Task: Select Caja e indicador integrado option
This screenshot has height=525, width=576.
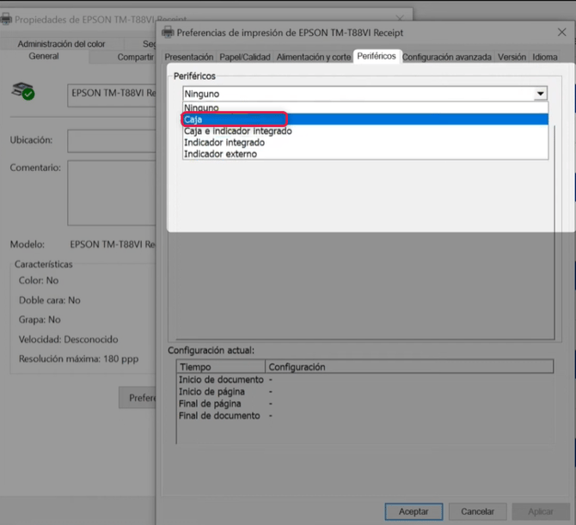Action: pyautogui.click(x=365, y=131)
